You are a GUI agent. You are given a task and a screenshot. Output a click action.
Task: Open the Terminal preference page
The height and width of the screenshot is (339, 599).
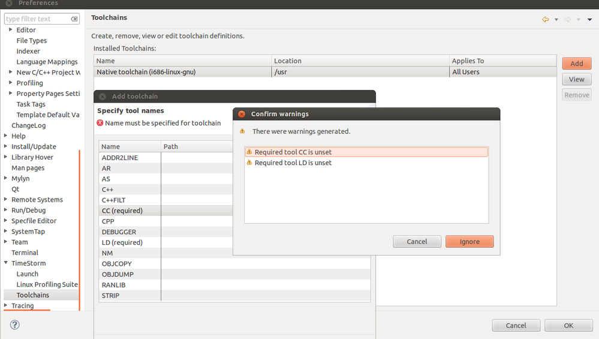[25, 253]
